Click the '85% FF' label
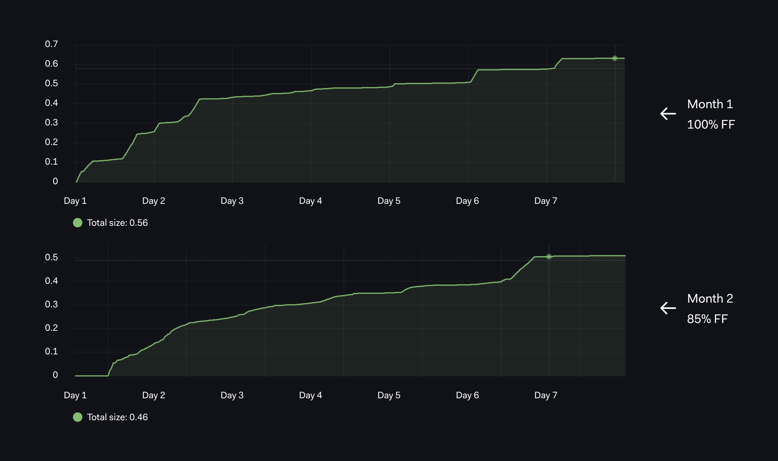Screen dimensions: 778x461 pos(707,319)
